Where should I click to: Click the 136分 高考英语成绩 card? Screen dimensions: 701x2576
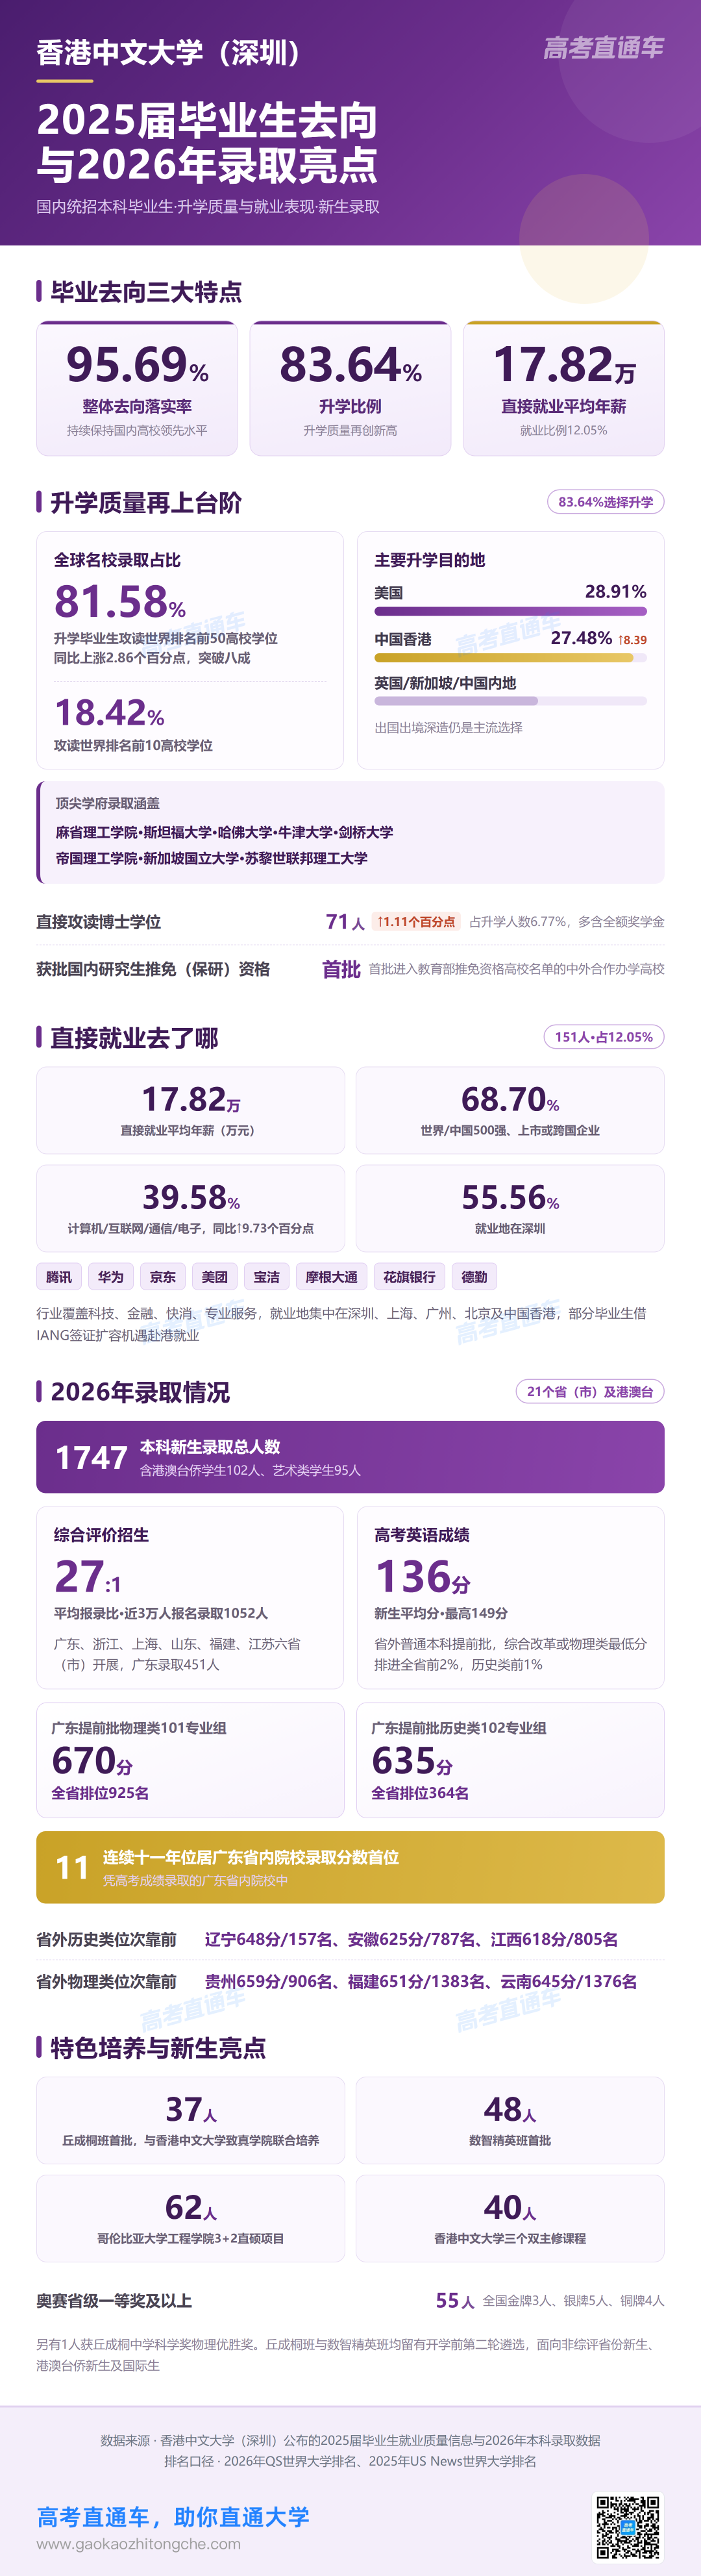(x=510, y=1598)
